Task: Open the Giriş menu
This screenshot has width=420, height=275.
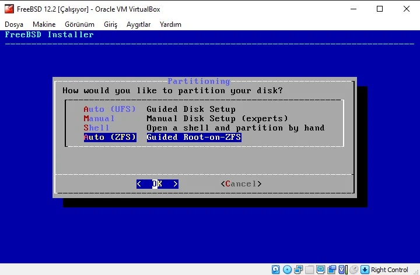Action: click(x=110, y=24)
